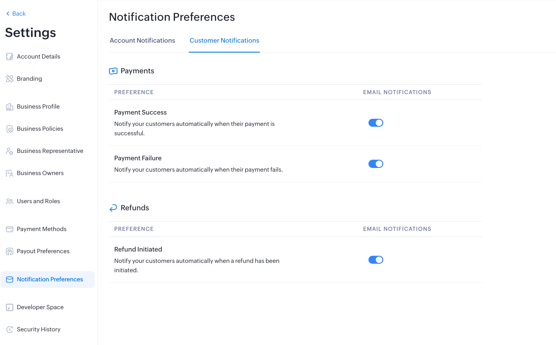
Task: Click the Branding icon in sidebar
Action: 9,79
